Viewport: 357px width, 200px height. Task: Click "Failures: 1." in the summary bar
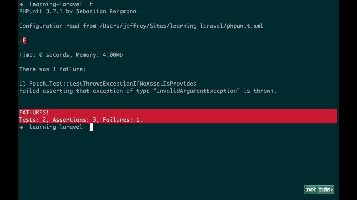pyautogui.click(x=123, y=120)
